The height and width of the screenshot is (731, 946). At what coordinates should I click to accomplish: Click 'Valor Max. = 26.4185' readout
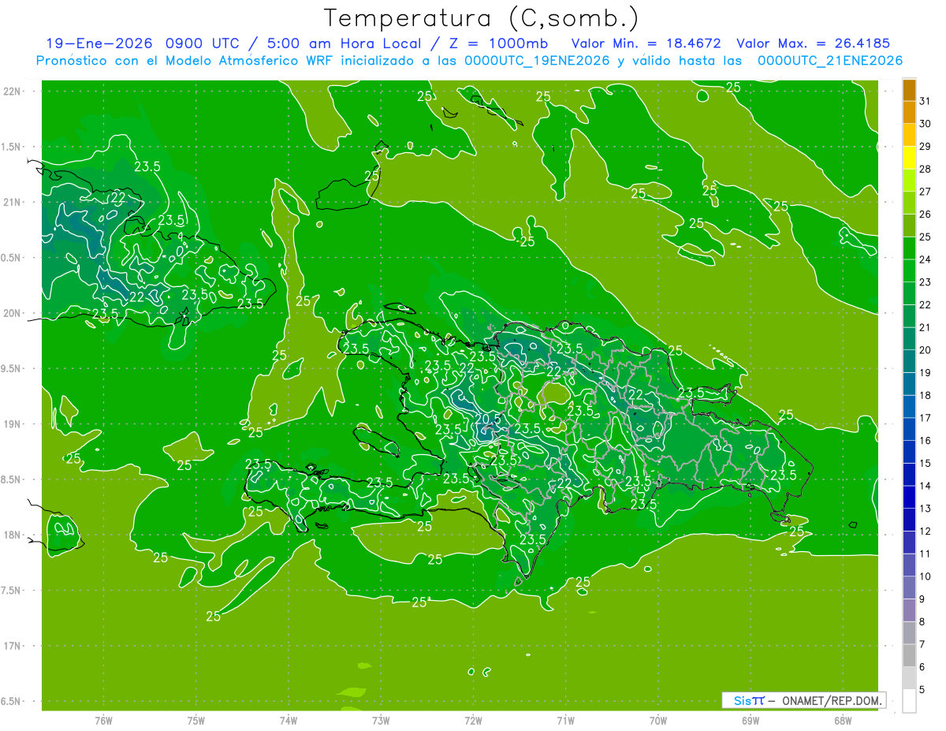pos(813,44)
